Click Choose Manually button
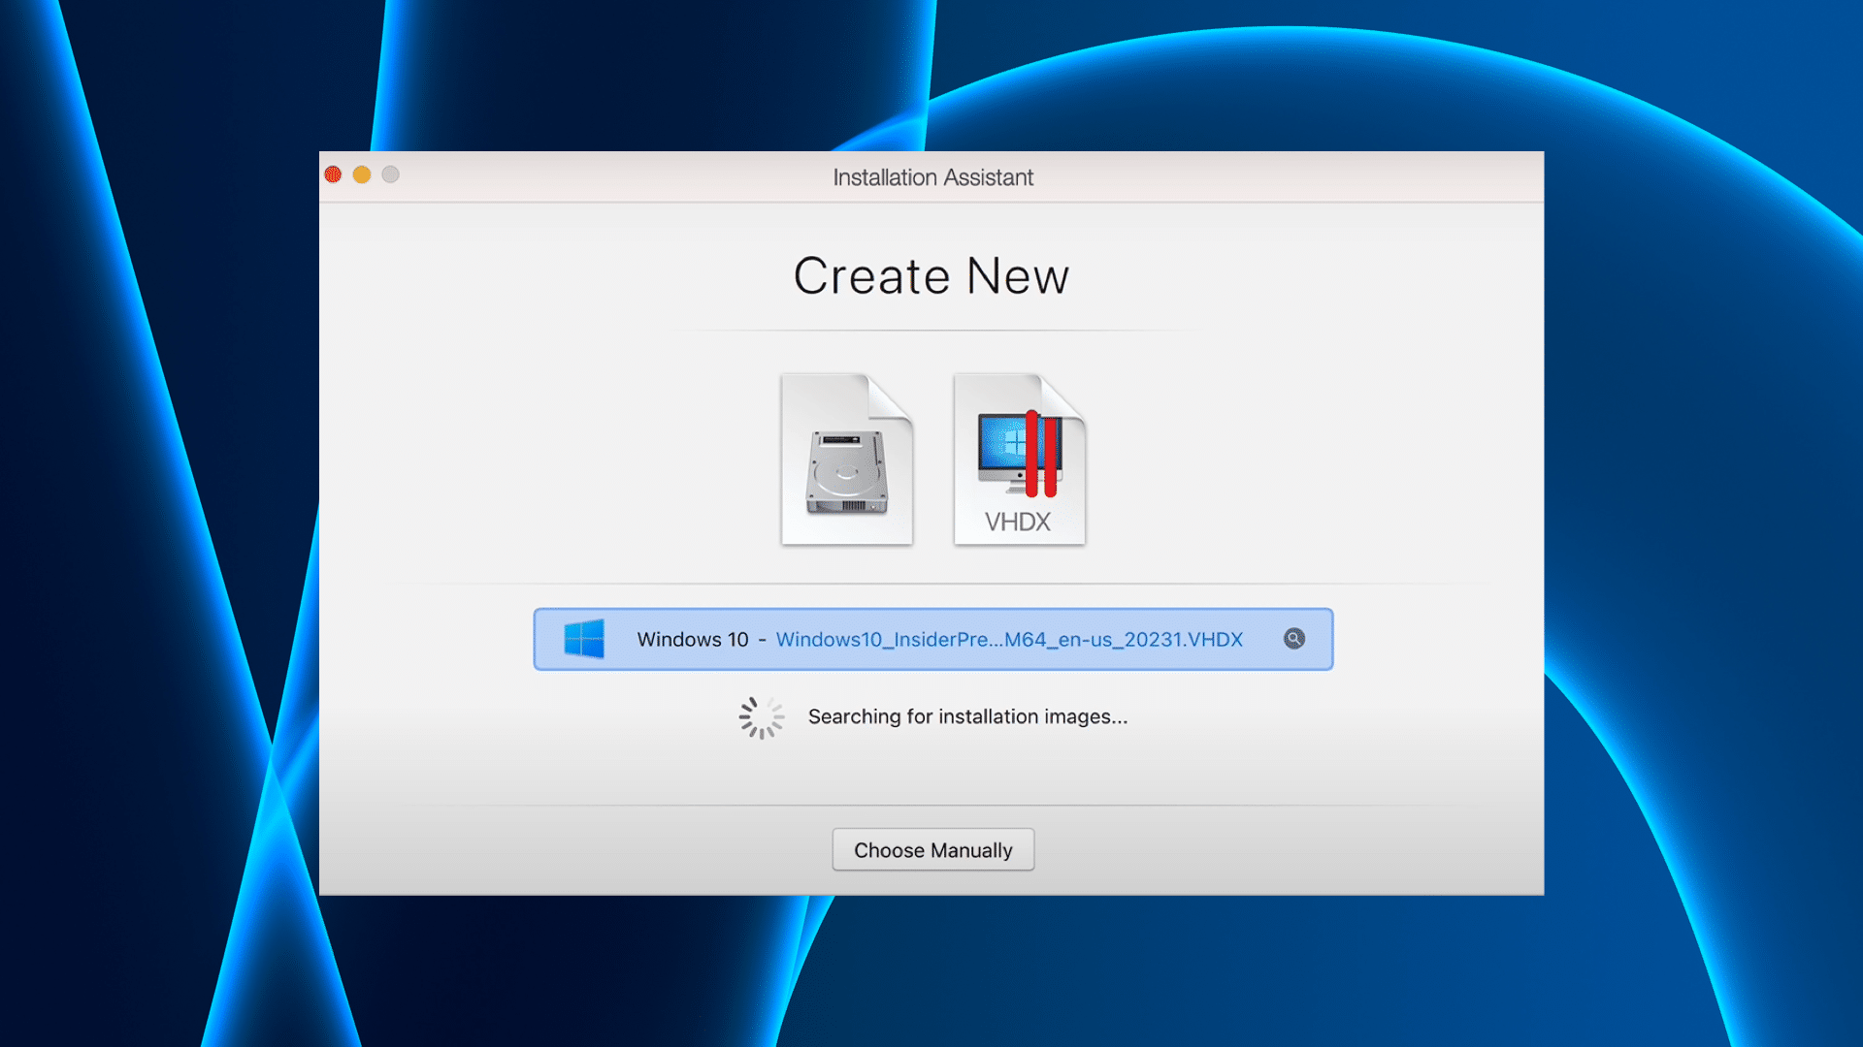1863x1047 pixels. 932,849
